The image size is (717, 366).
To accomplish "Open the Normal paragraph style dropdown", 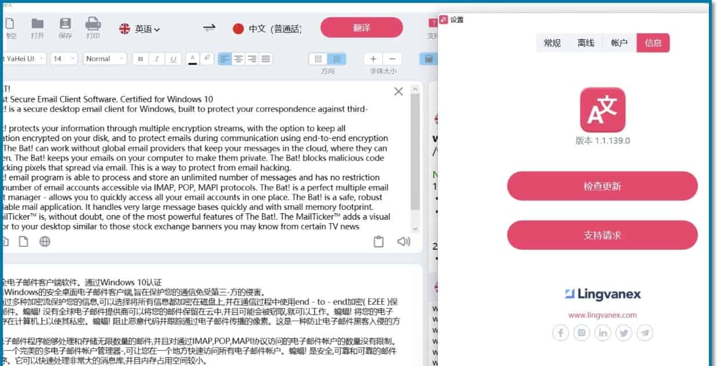I will tap(105, 58).
